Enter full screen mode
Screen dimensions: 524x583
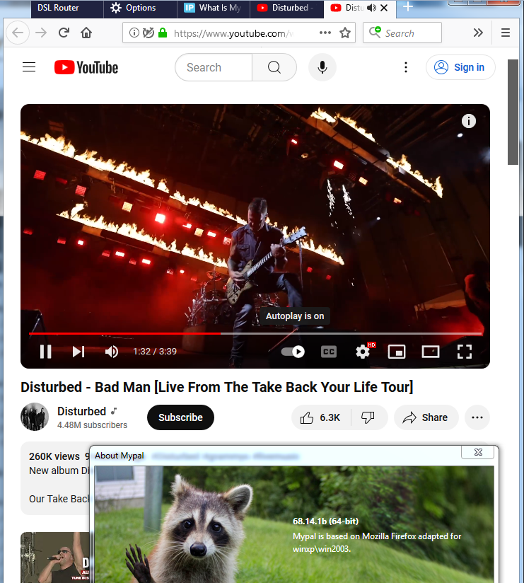pos(465,352)
